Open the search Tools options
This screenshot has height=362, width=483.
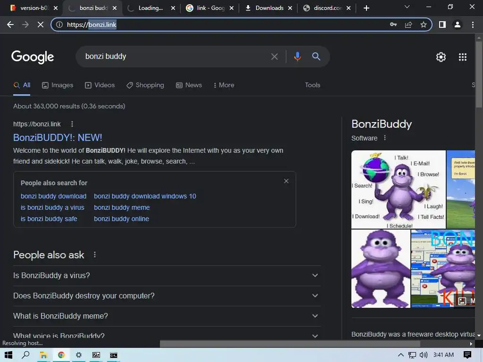(312, 85)
